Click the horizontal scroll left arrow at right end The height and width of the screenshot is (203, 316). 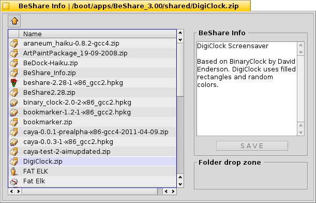point(166,191)
